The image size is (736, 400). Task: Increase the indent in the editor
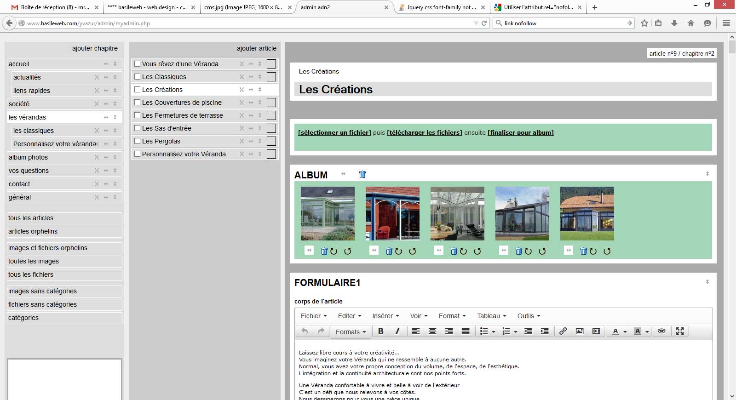pos(545,331)
